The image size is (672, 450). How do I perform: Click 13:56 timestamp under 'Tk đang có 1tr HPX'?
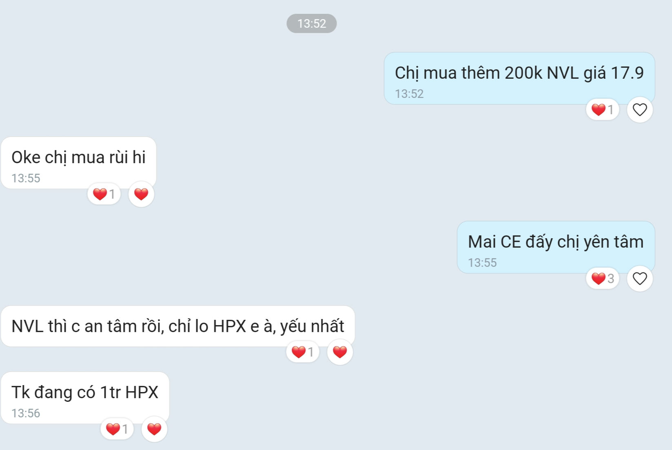point(26,413)
